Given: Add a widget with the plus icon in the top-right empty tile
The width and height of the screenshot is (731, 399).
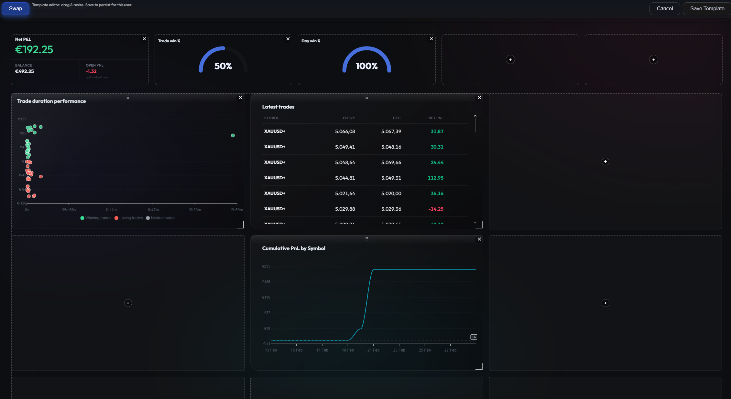Looking at the screenshot, I should pyautogui.click(x=653, y=59).
